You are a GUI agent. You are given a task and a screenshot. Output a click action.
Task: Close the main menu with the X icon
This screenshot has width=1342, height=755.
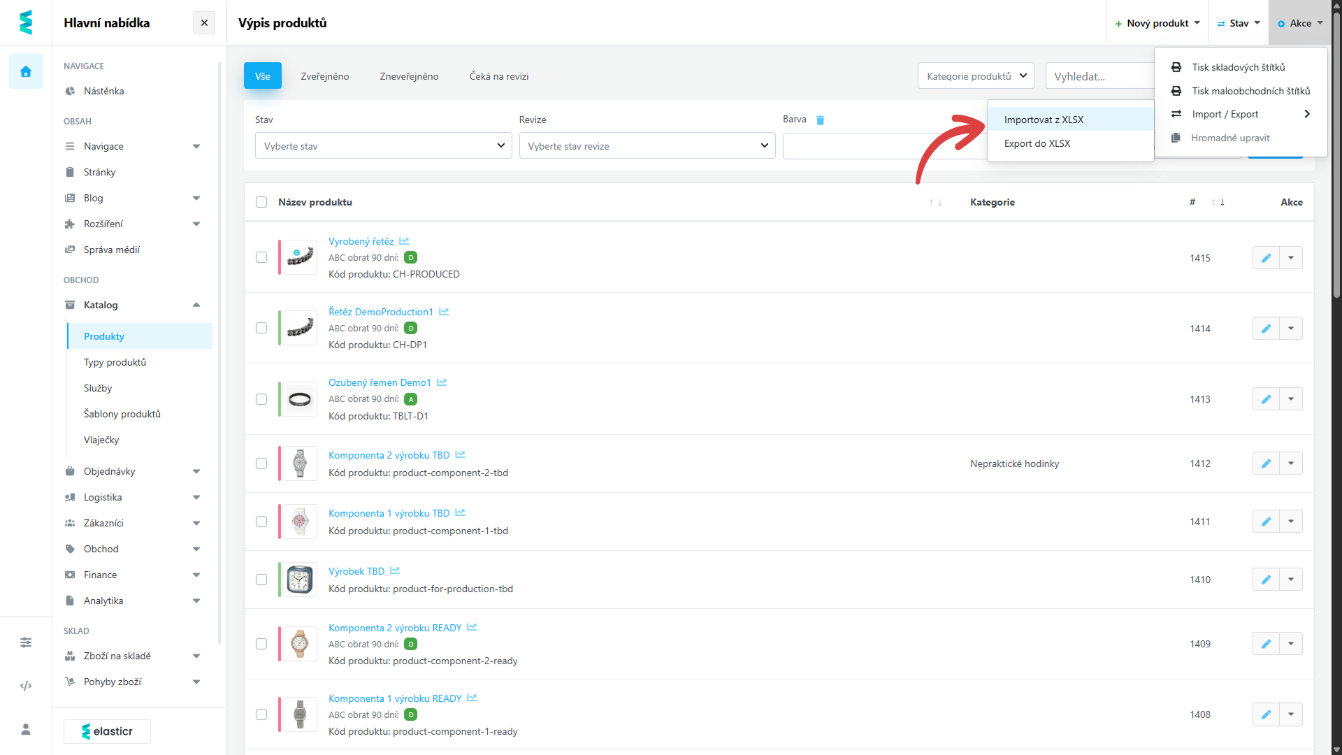click(204, 23)
